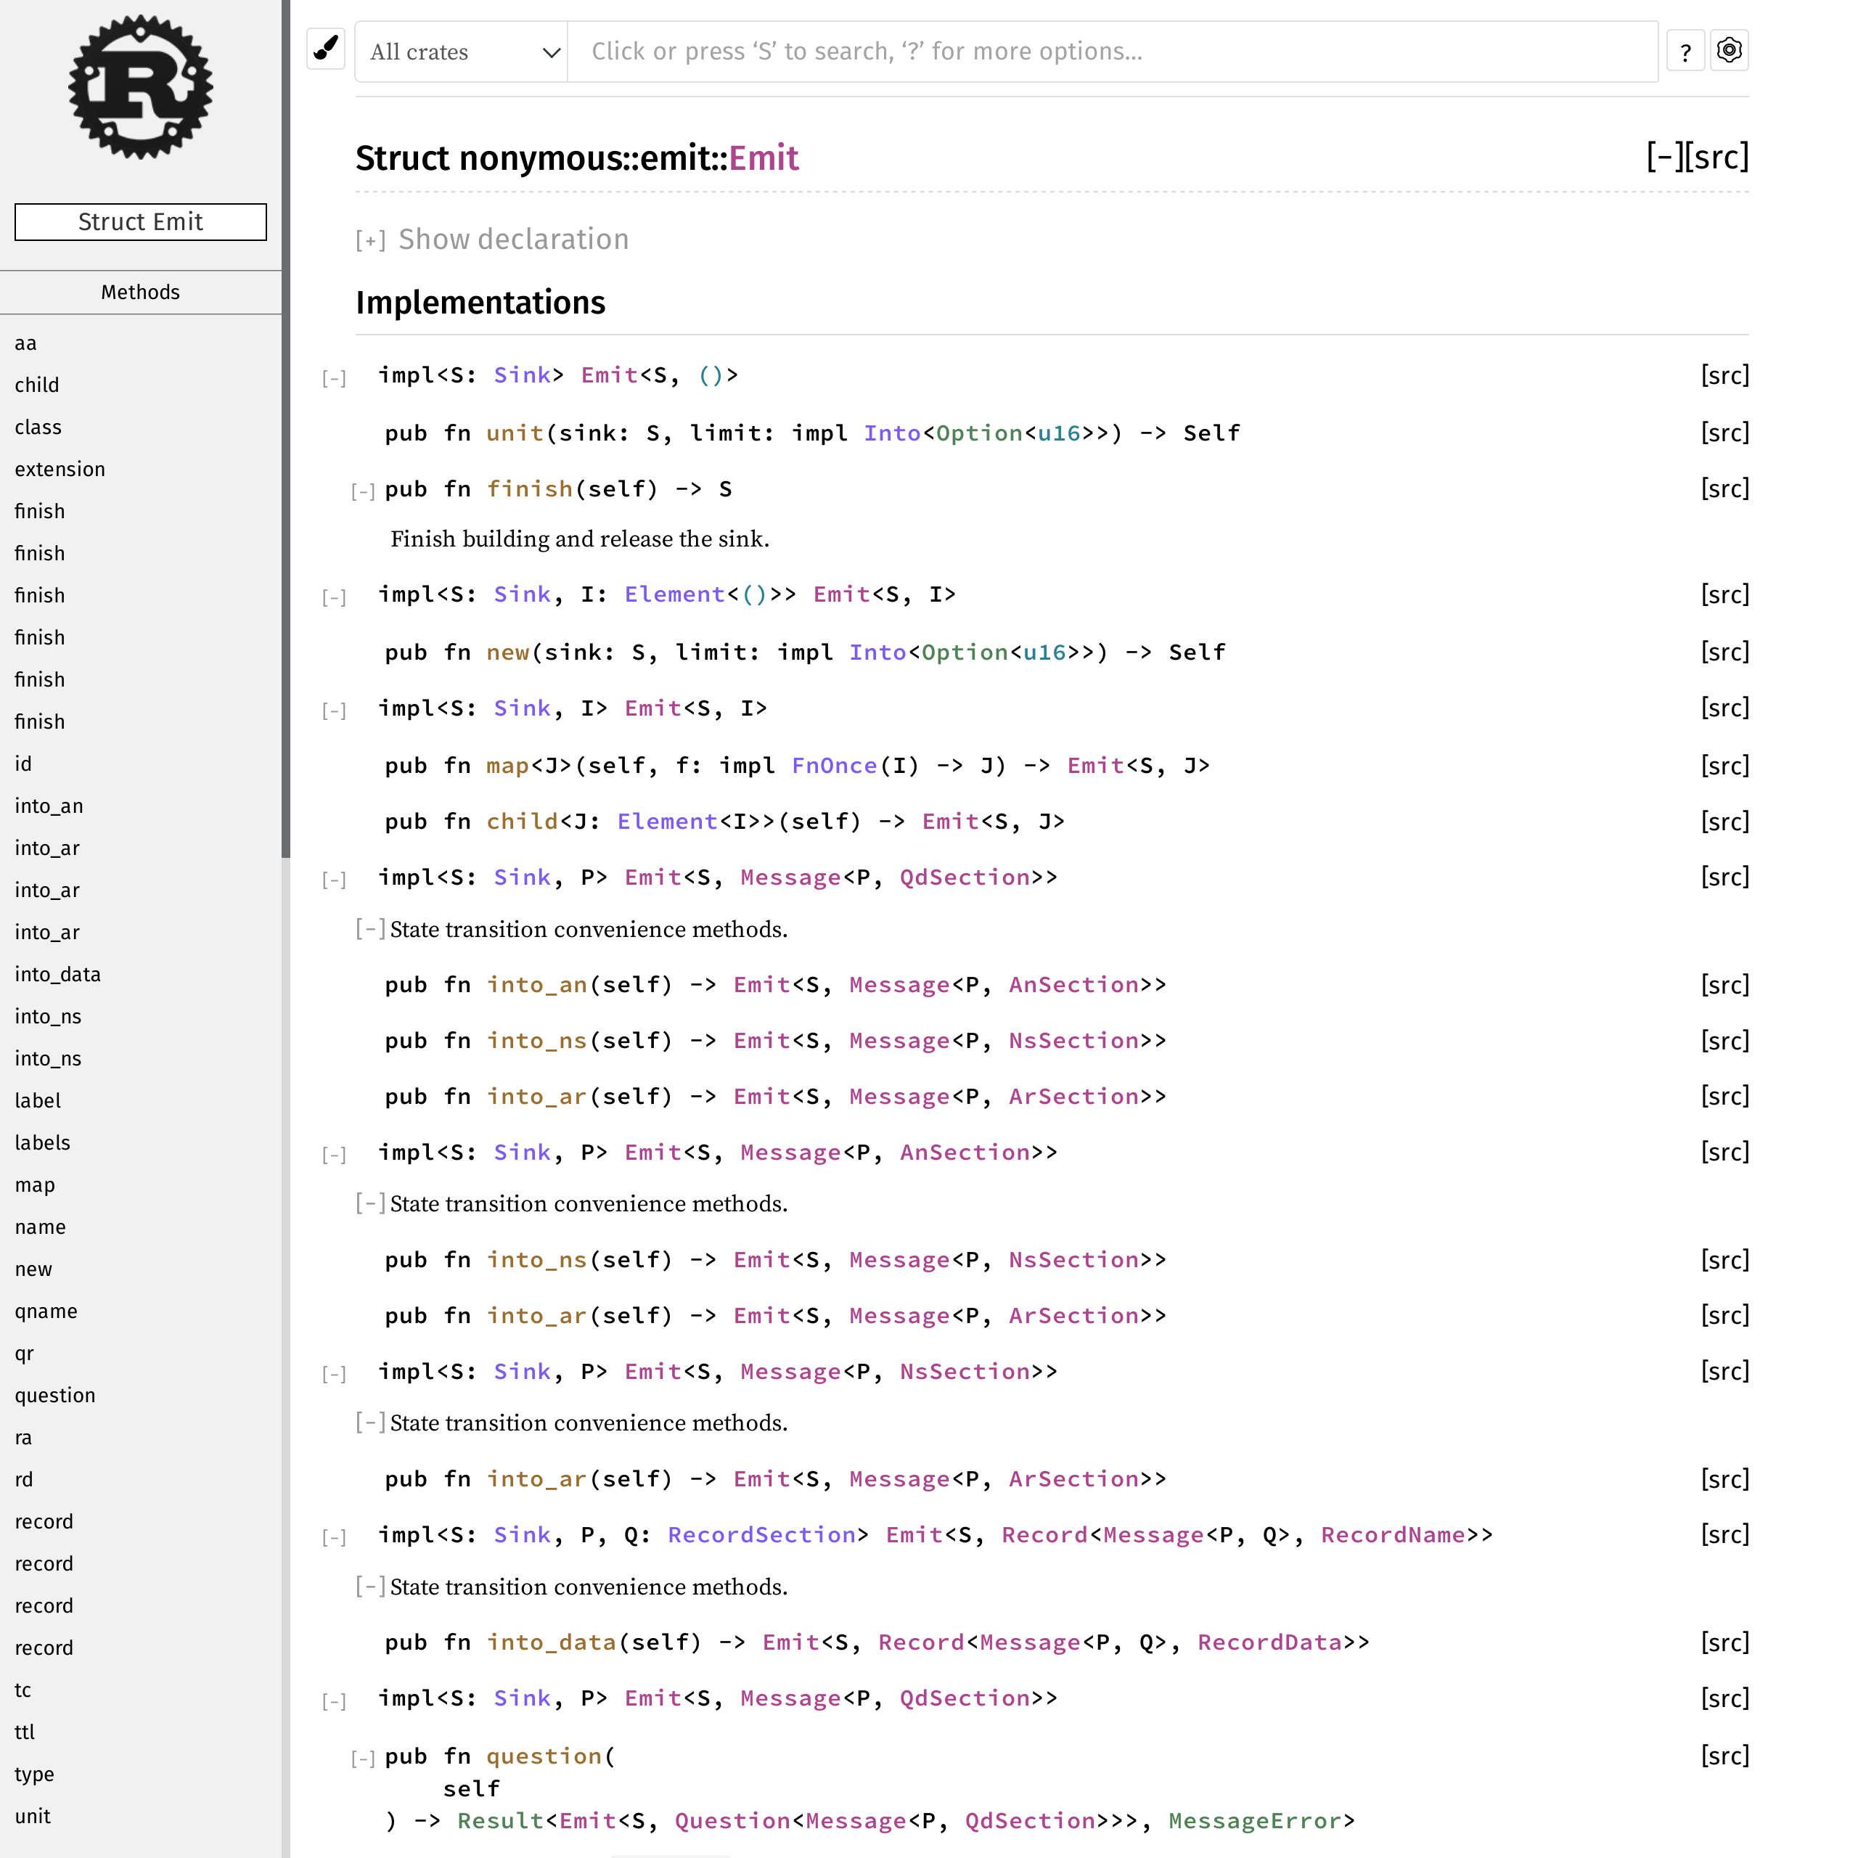Select into_data in the sidebar methods
Viewport: 1858px width, 1858px height.
[58, 974]
